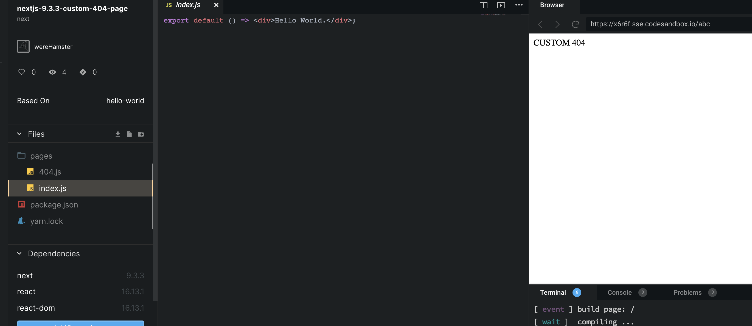Viewport: 752px width, 326px height.
Task: Click the editor minimap thumbnail
Action: [x=493, y=15]
